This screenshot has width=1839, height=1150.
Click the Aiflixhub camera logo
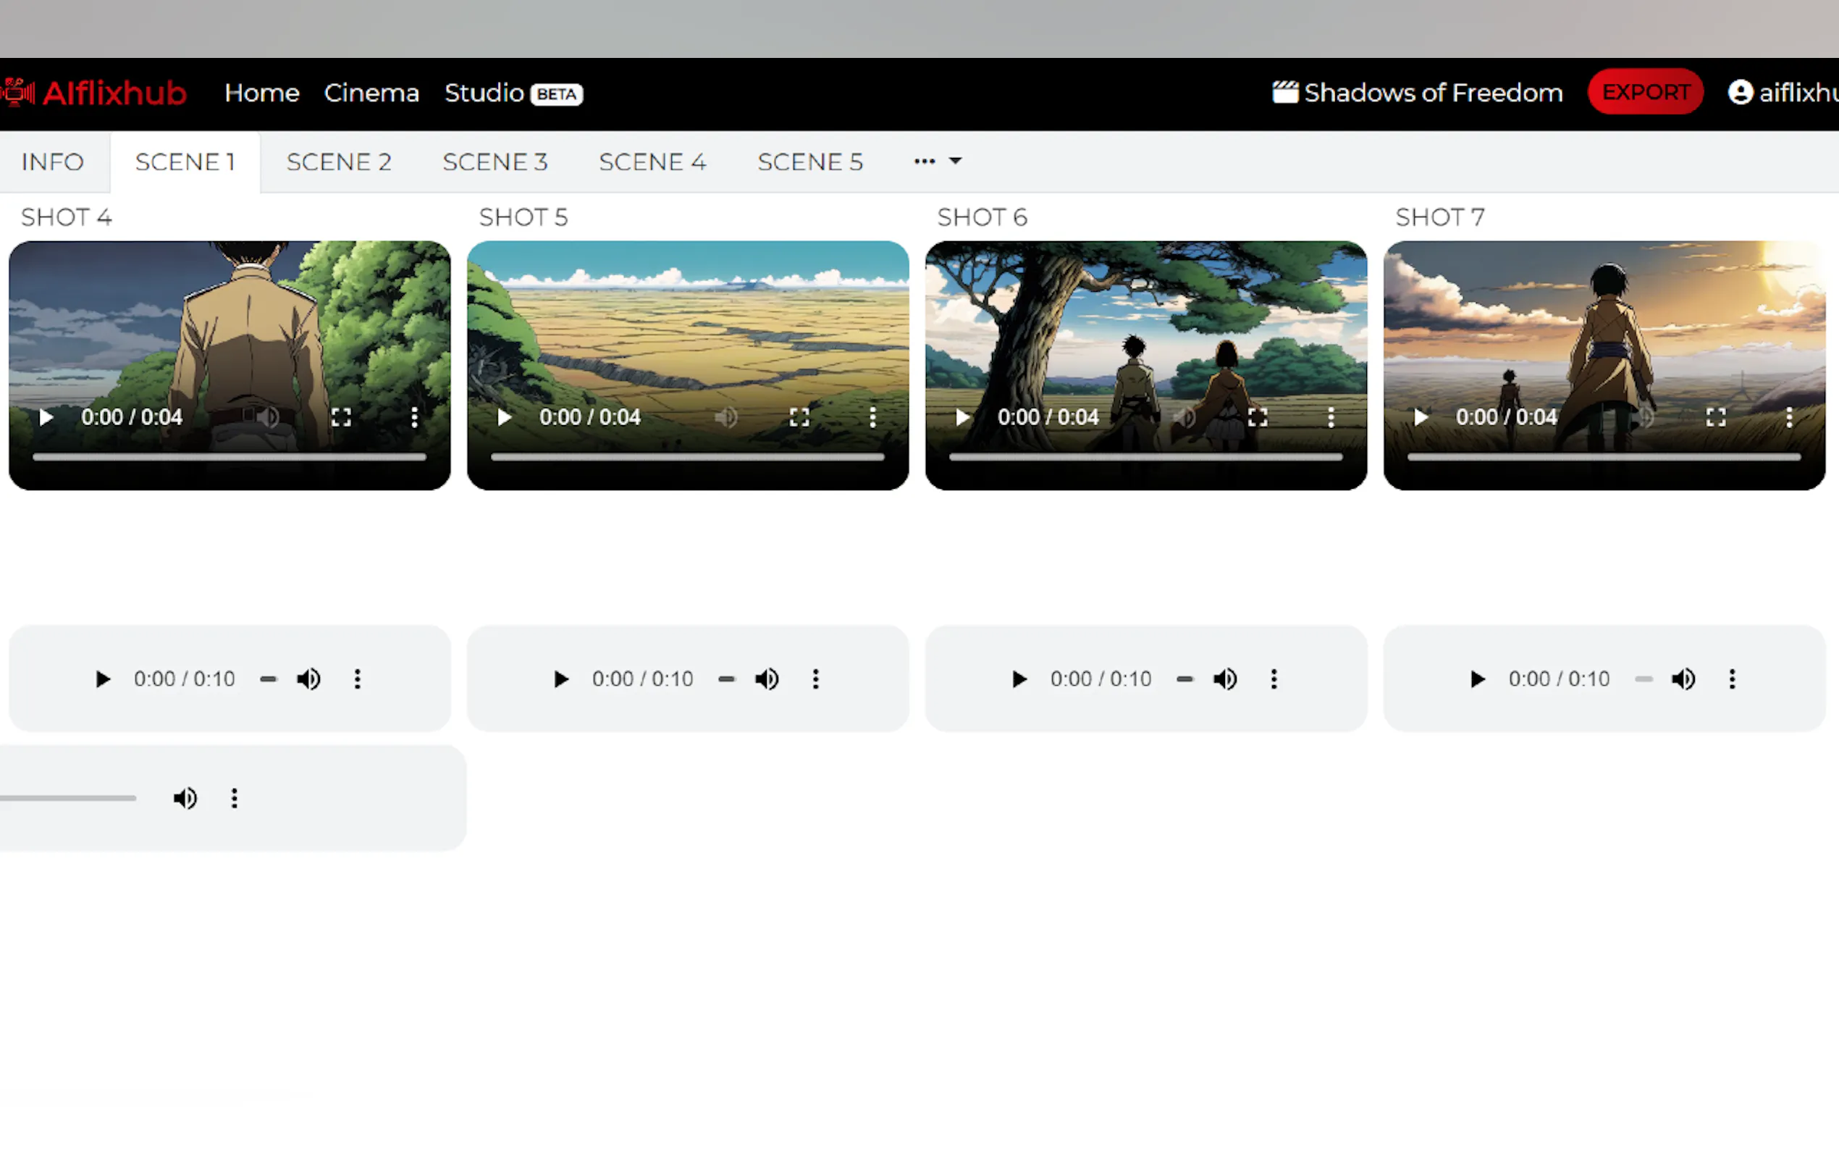click(x=18, y=93)
